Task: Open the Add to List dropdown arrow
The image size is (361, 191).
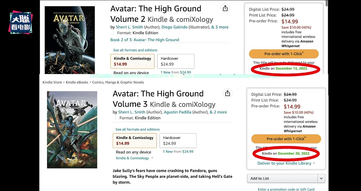Action: pyautogui.click(x=321, y=178)
